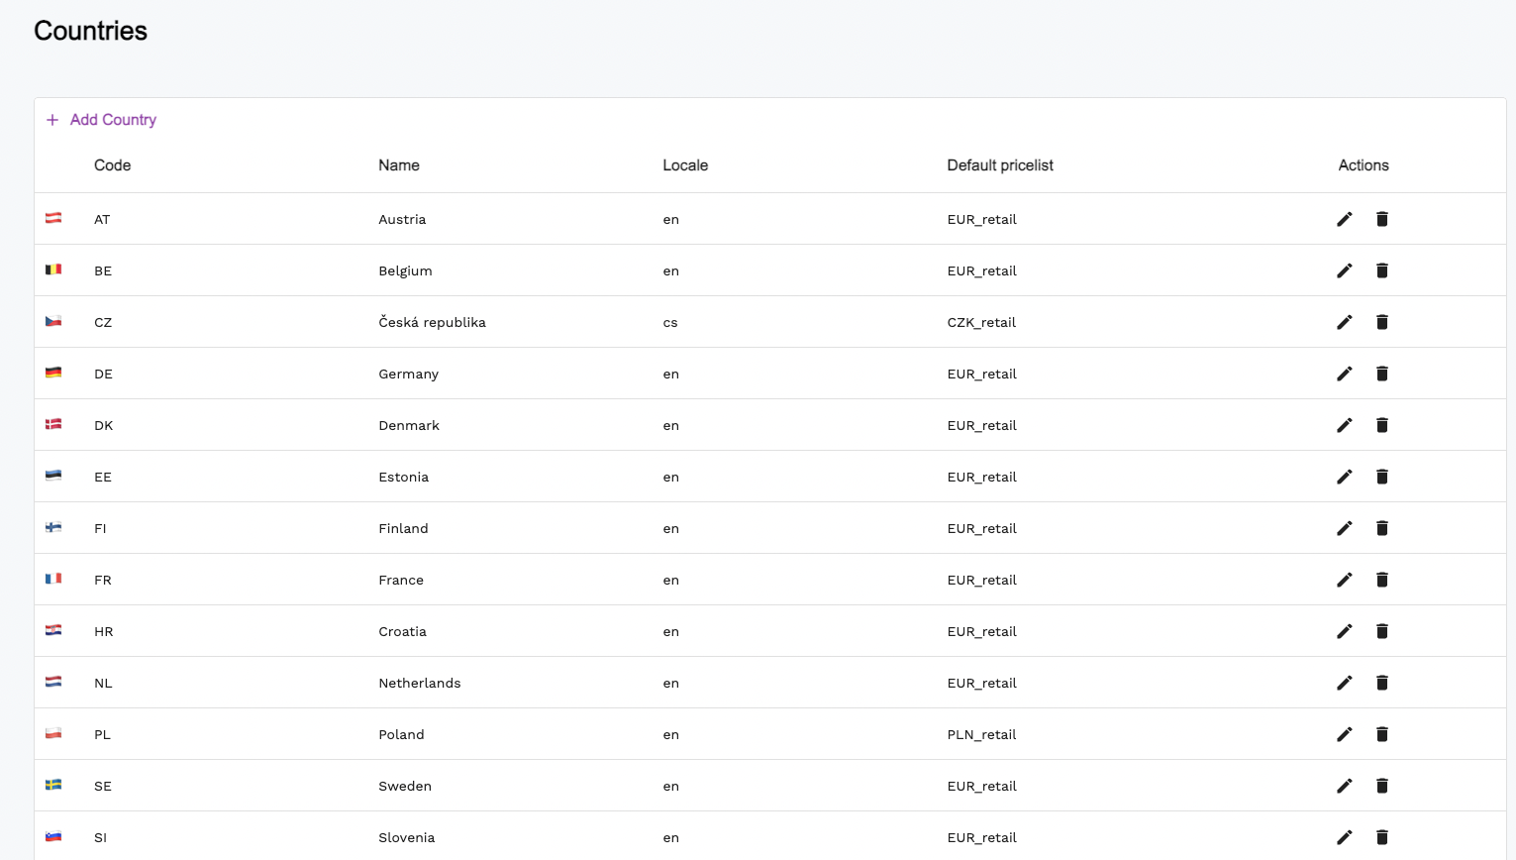Edit the Croatia row
Screen dimensions: 1516x860
tap(1344, 631)
